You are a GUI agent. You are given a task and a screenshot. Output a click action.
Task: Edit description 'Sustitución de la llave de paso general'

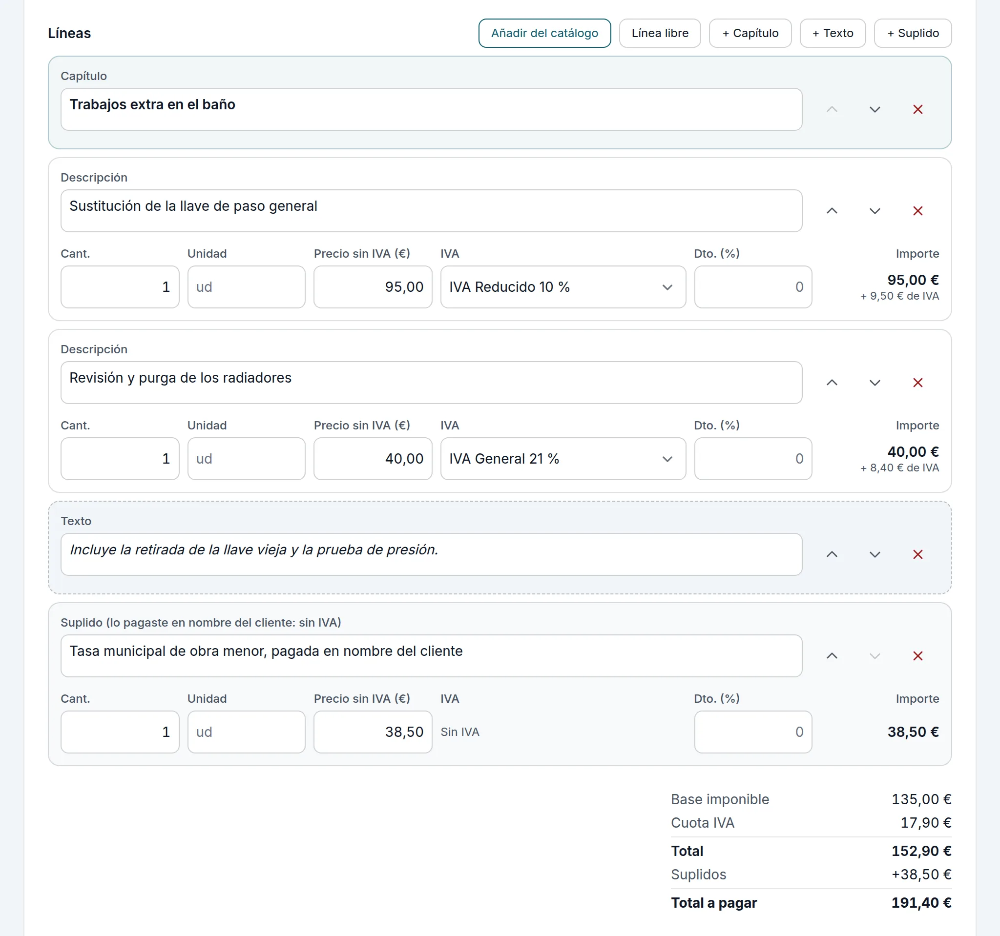431,211
